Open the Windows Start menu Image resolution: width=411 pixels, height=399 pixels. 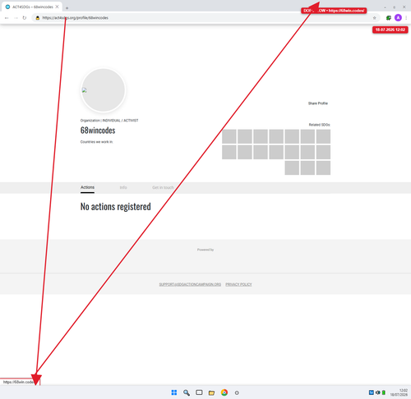(174, 392)
